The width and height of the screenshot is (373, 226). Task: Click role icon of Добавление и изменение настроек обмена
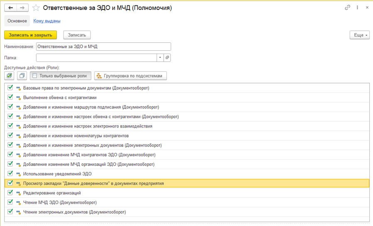(x=18, y=117)
